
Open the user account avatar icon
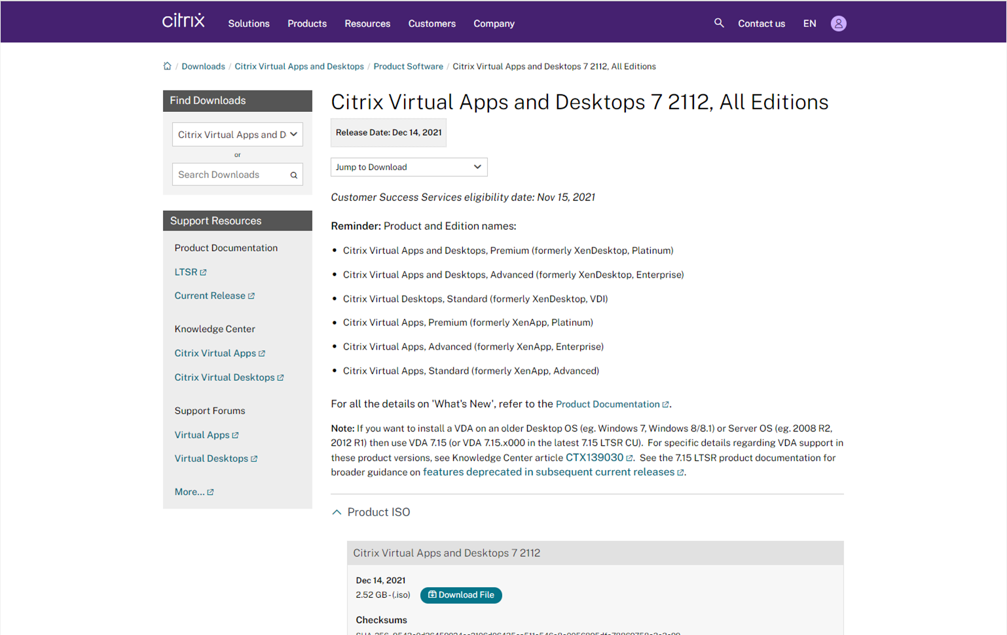(838, 24)
